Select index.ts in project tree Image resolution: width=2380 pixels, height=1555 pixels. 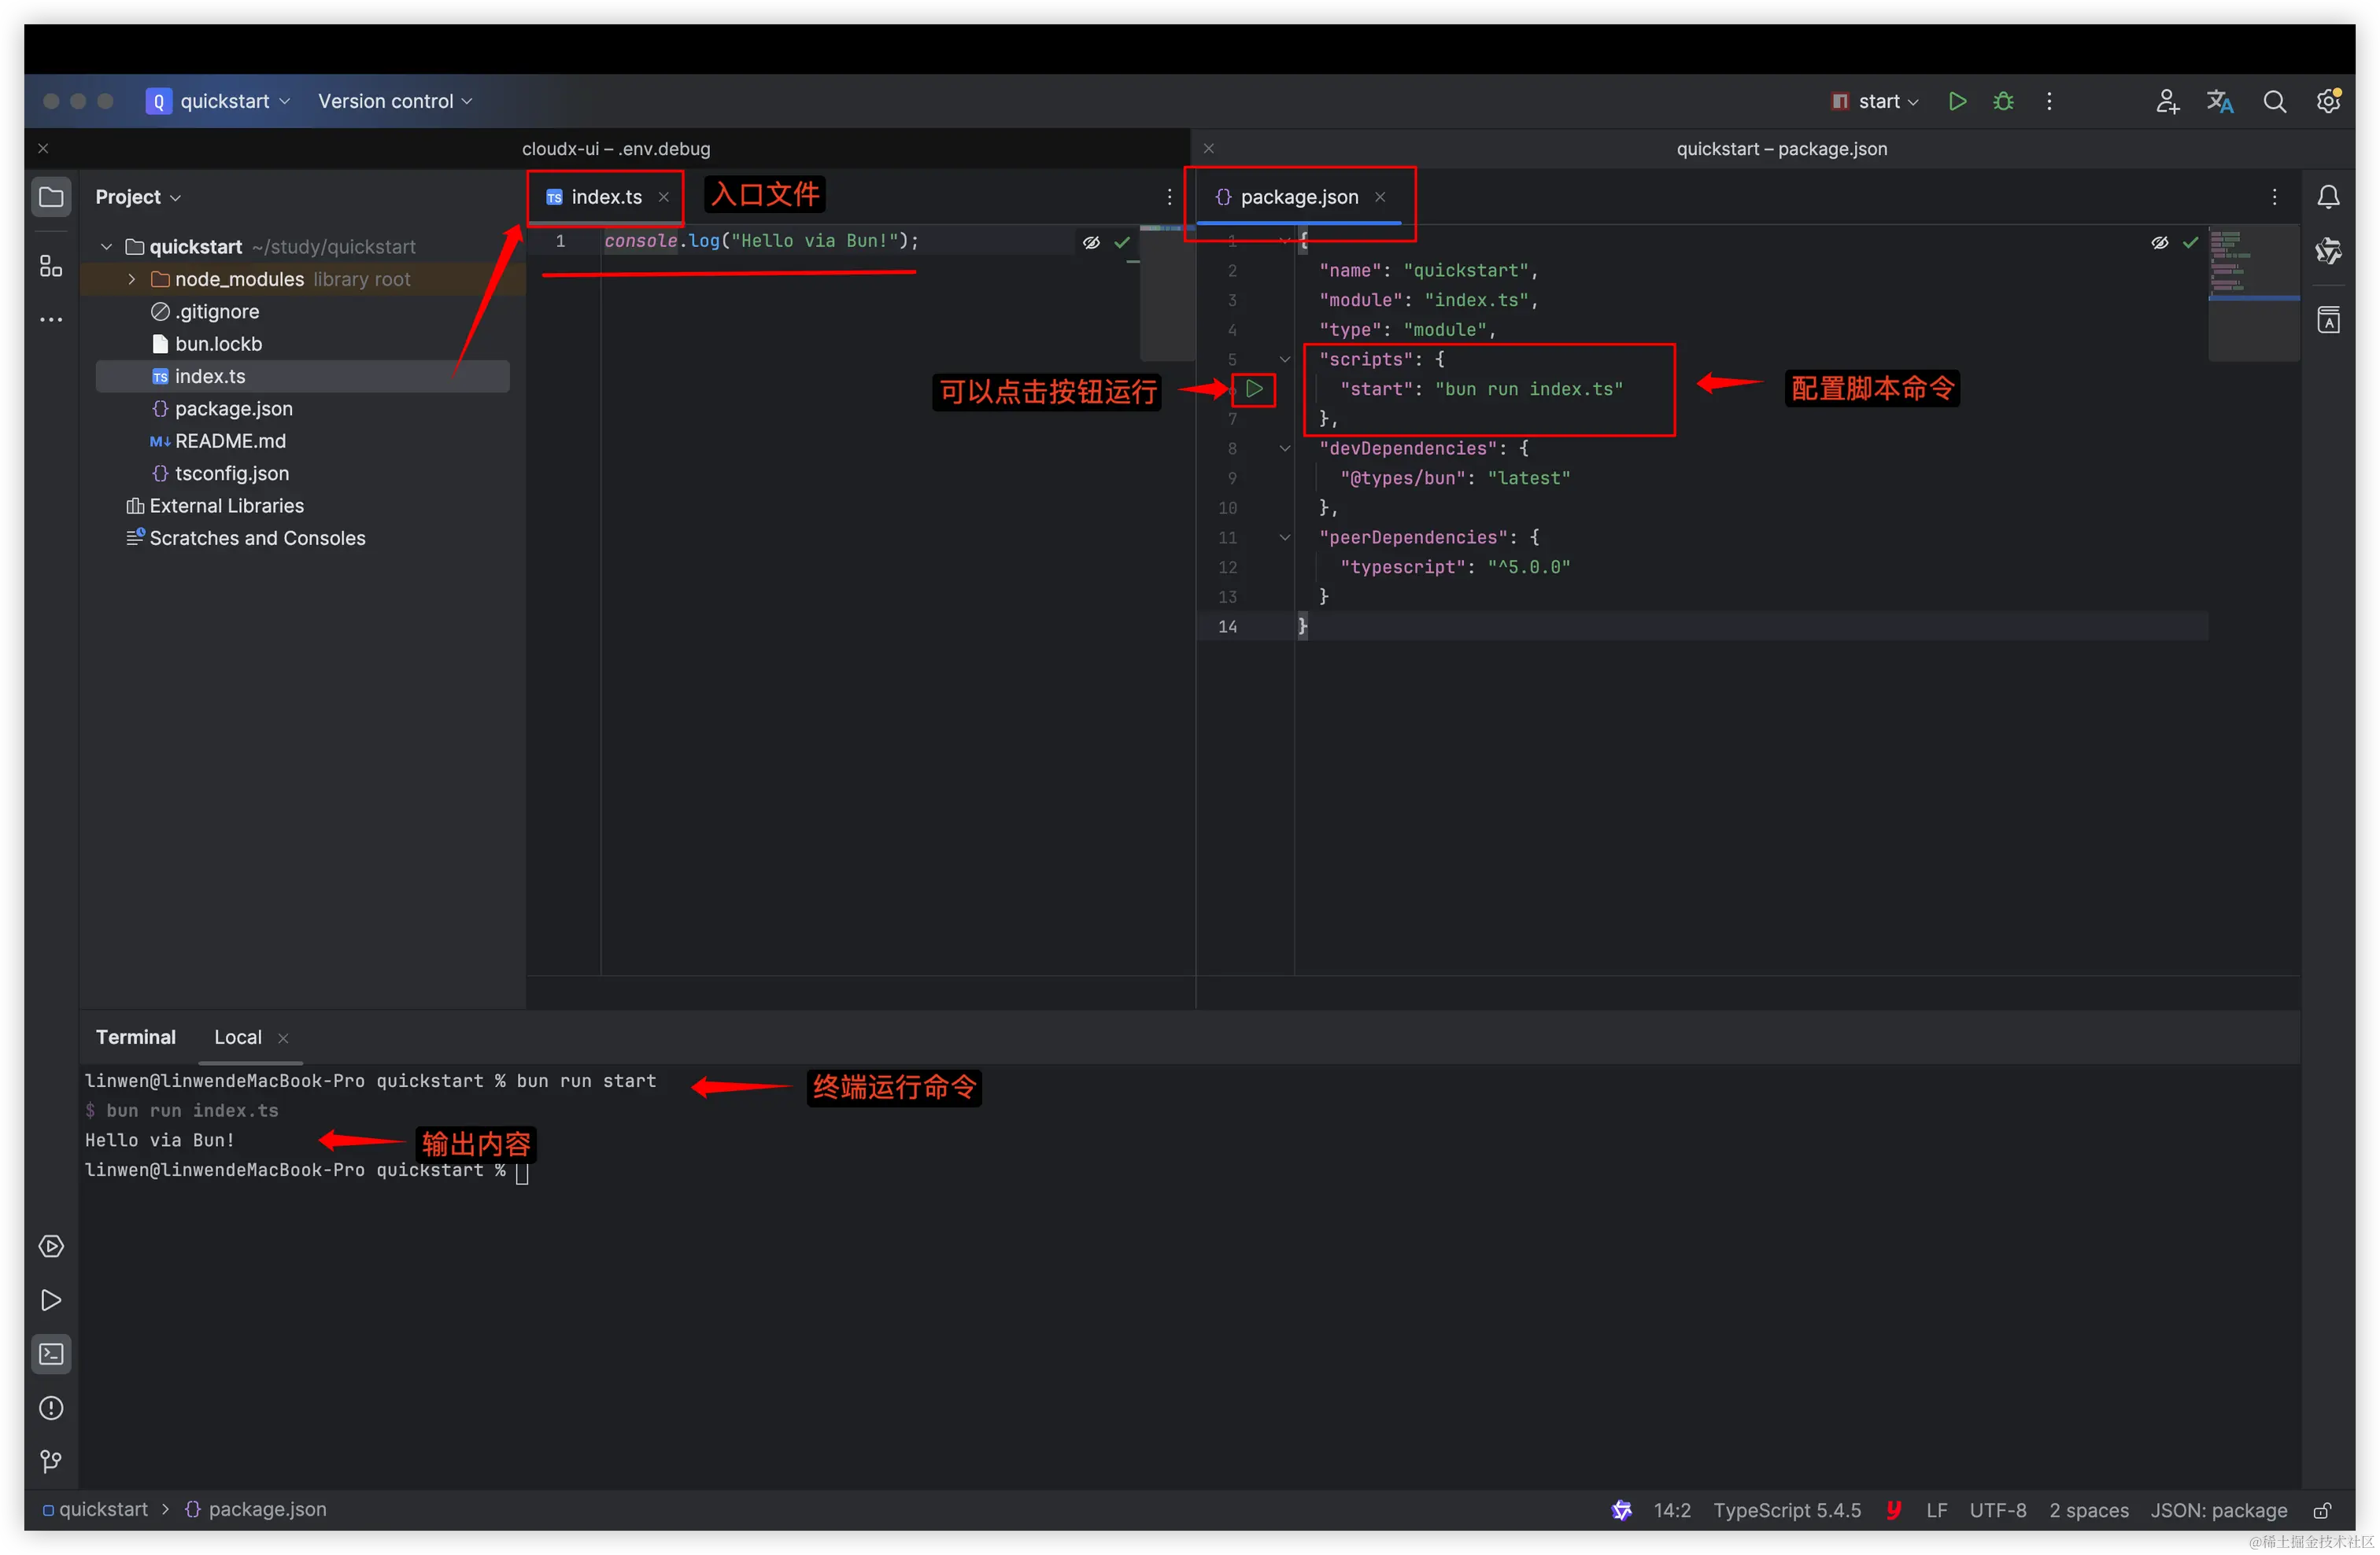(302, 376)
